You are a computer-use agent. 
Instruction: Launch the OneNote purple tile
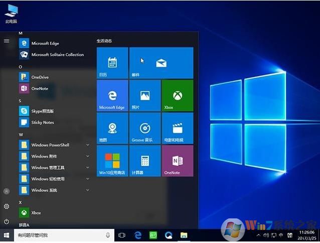[x=178, y=161]
